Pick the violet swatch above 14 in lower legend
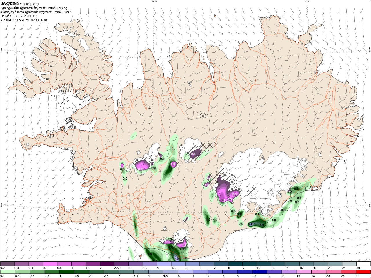Image resolution: width=371 pixels, height=278 pixels. (289, 272)
